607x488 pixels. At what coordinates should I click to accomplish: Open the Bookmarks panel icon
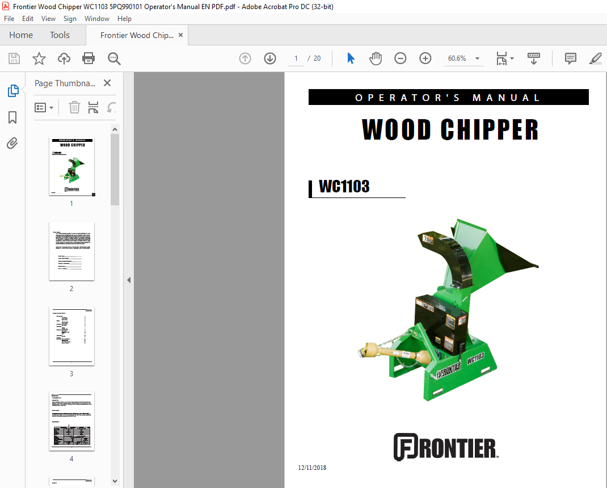[x=12, y=117]
